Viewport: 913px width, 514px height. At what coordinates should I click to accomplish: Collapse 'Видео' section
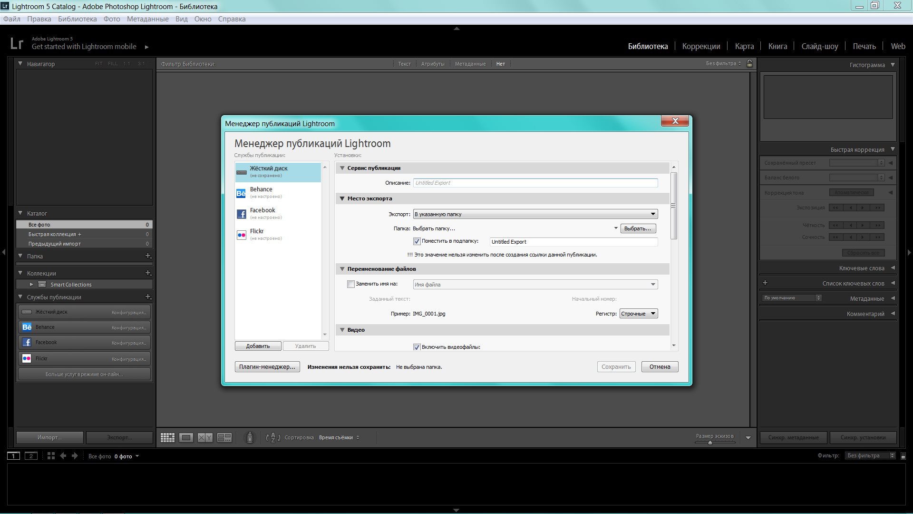pyautogui.click(x=342, y=330)
